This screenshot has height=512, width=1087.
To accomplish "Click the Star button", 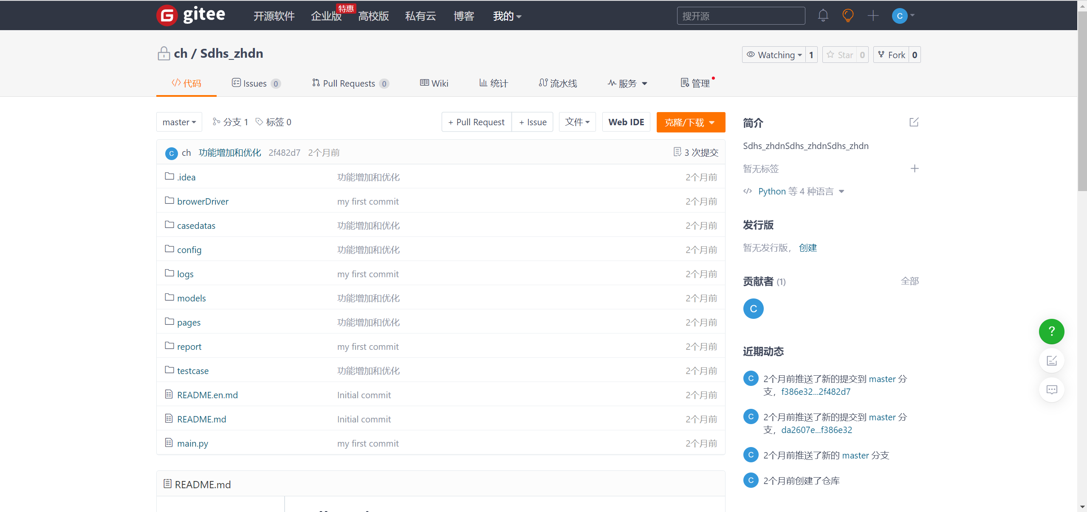I will click(840, 55).
